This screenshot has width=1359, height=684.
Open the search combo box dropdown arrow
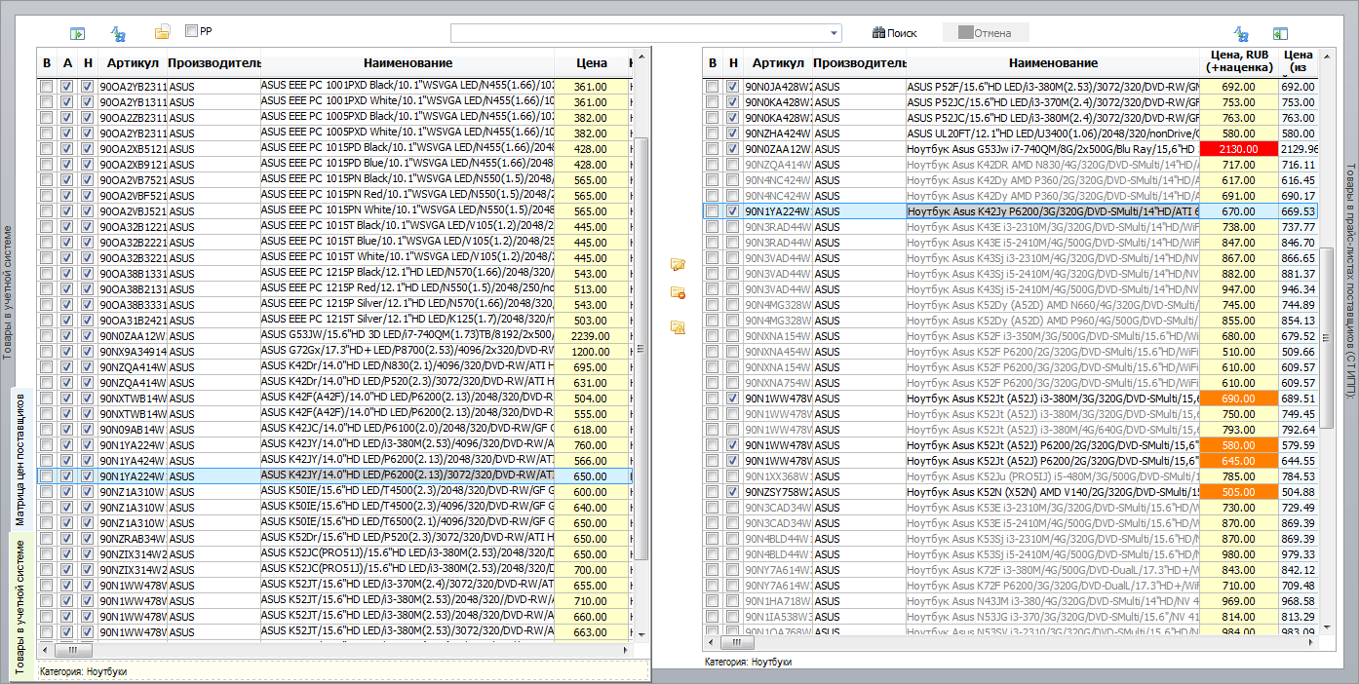click(835, 33)
